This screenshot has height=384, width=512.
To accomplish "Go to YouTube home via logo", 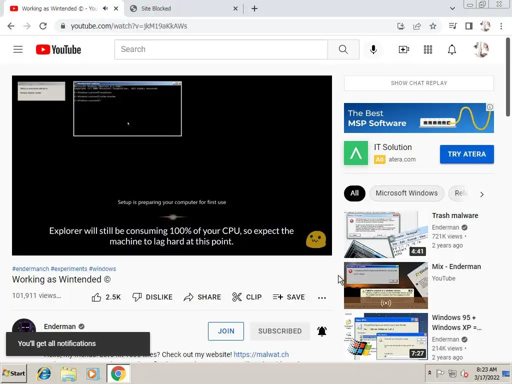I will (58, 49).
